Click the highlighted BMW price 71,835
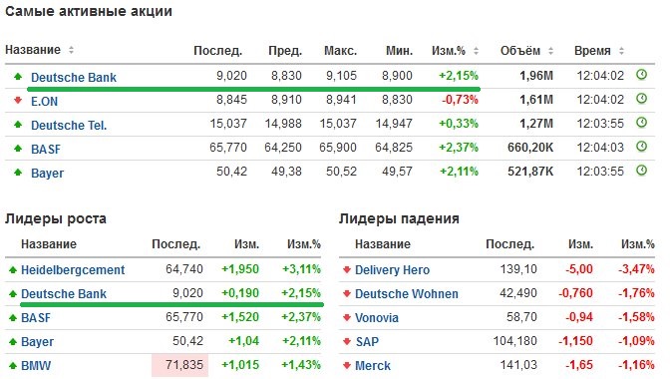670x379 pixels. (179, 365)
